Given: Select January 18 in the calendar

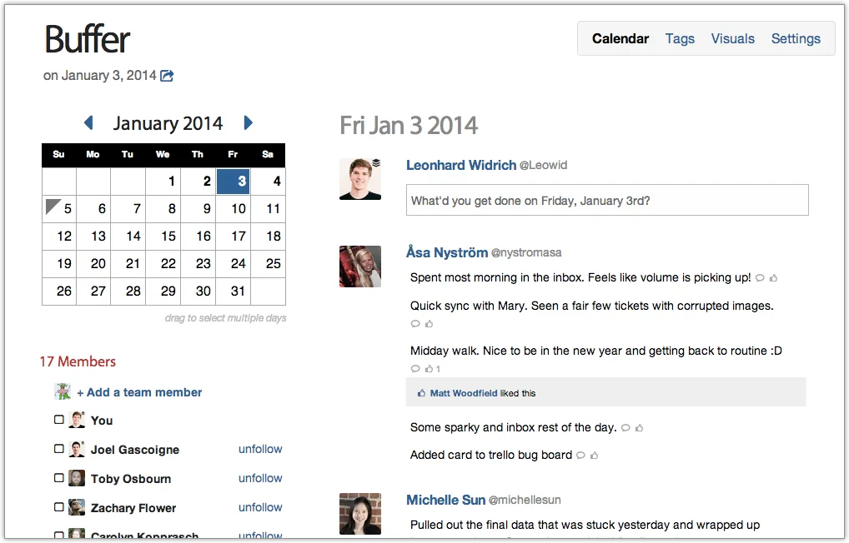Looking at the screenshot, I should 268,237.
